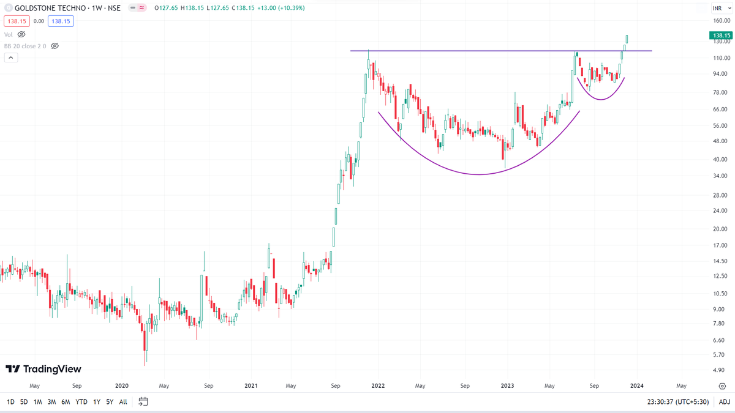
Task: Open the GOLDSTONE TECHNO symbol logo icon
Action: [x=8, y=7]
